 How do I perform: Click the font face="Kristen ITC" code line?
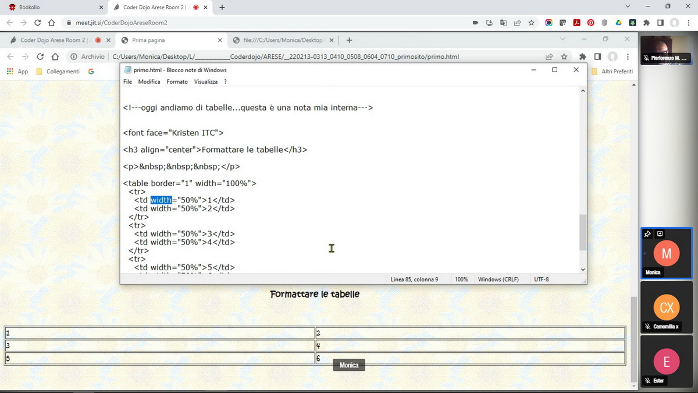tap(173, 133)
